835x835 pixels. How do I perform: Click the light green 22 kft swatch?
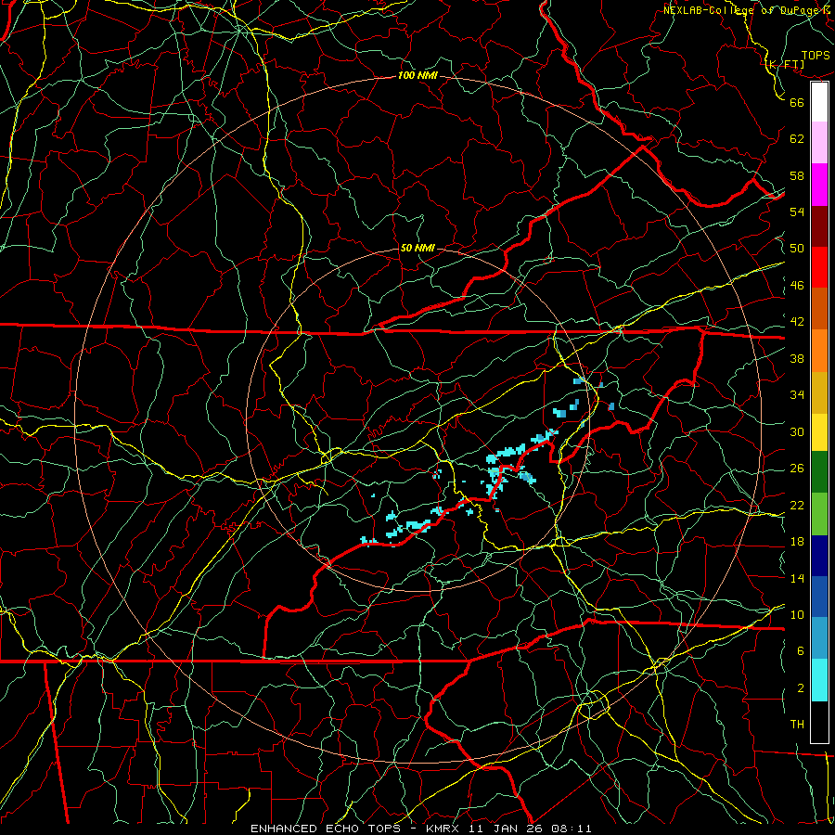[x=819, y=514]
